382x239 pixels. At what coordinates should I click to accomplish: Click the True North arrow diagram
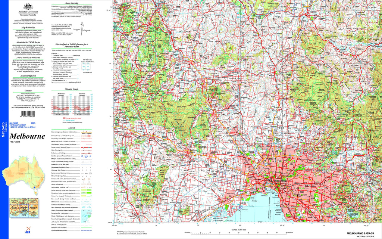[x=82, y=29]
